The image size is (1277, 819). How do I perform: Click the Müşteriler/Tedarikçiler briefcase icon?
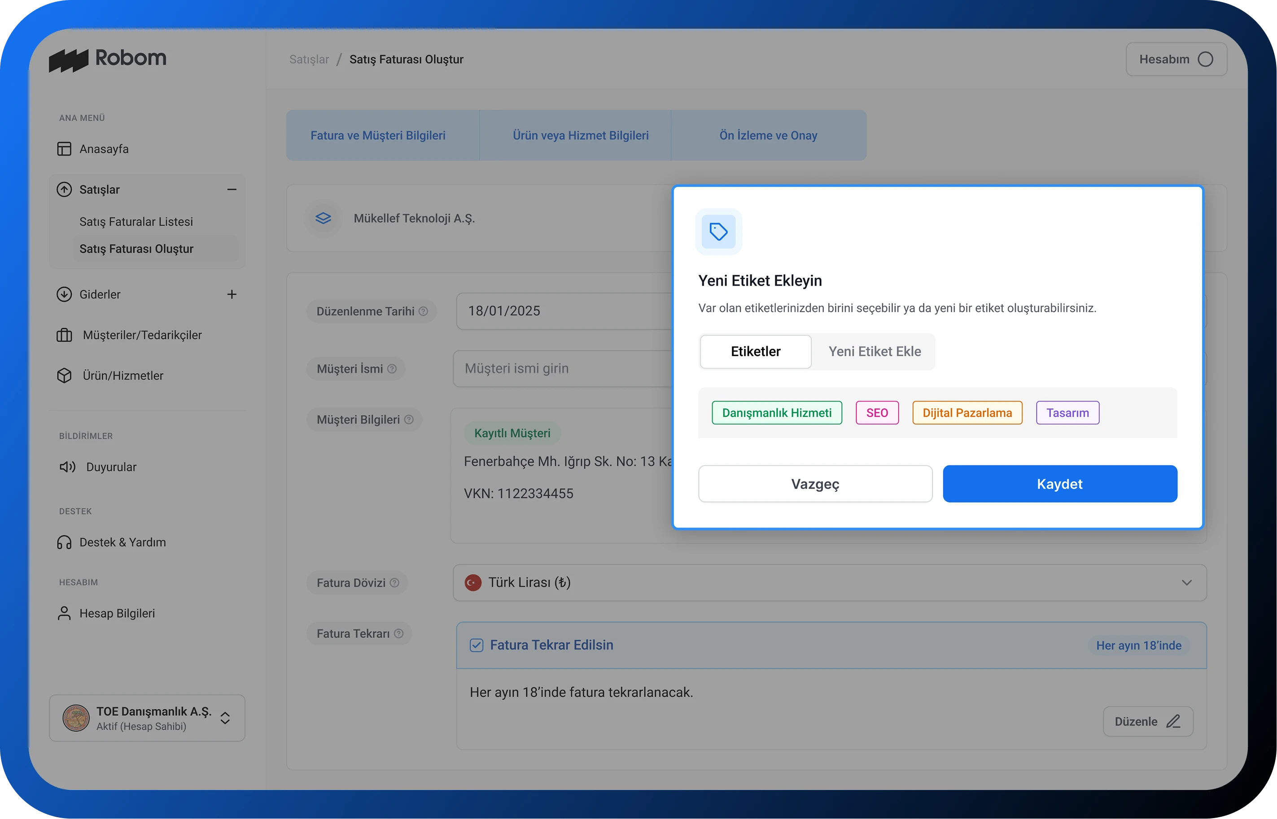(x=64, y=335)
